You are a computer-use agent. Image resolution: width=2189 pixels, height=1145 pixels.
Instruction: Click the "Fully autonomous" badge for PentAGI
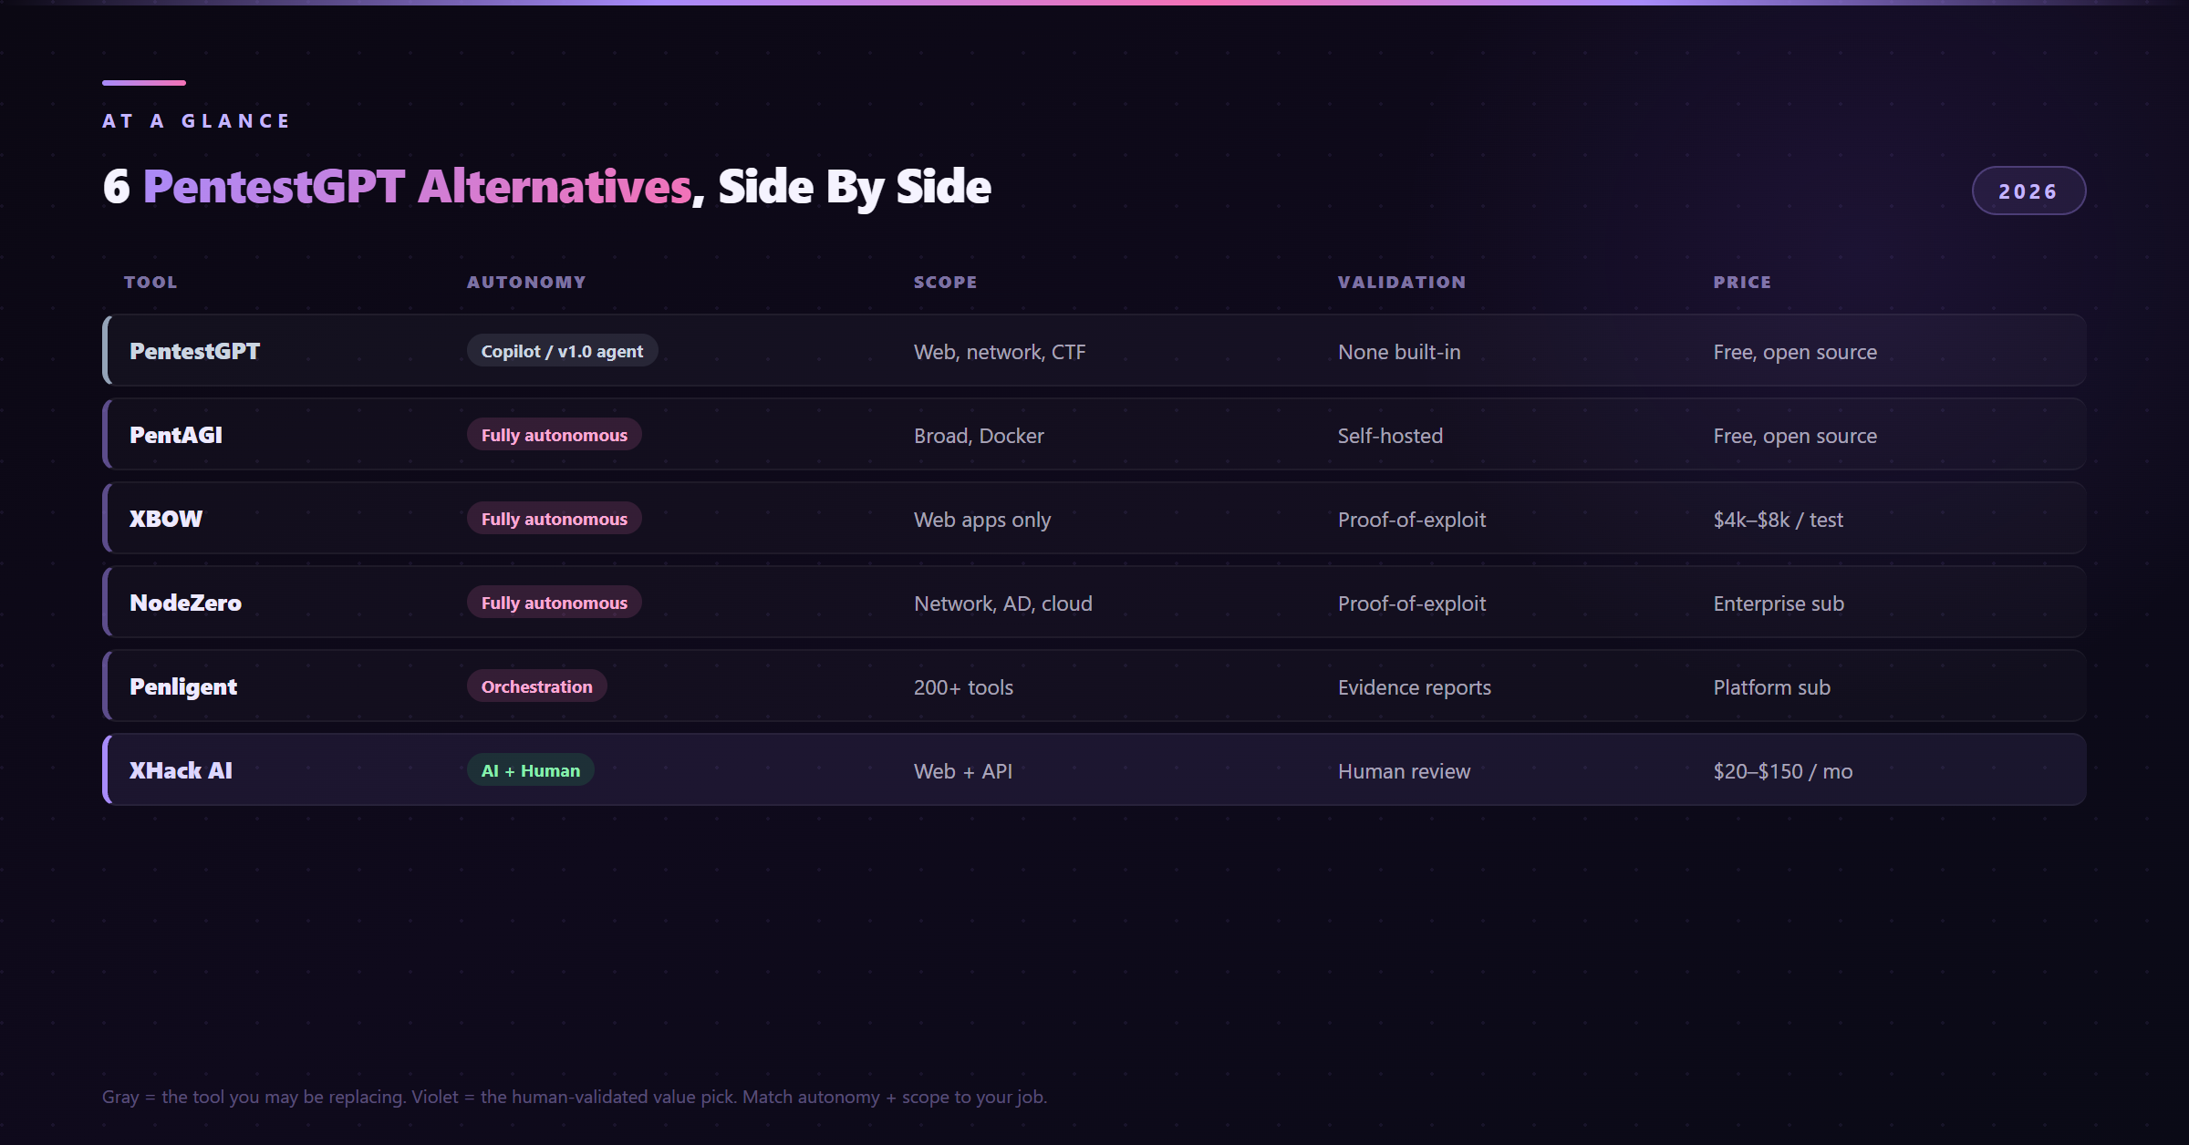click(x=554, y=435)
